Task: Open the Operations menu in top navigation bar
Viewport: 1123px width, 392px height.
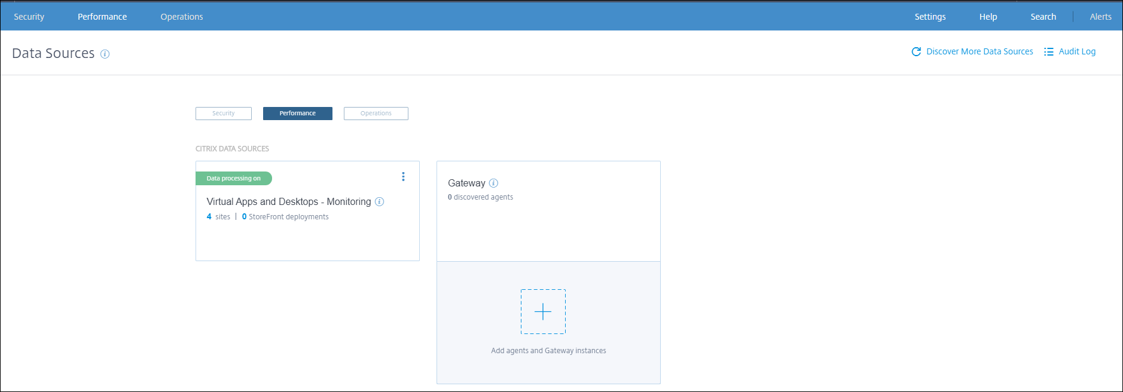Action: coord(182,17)
